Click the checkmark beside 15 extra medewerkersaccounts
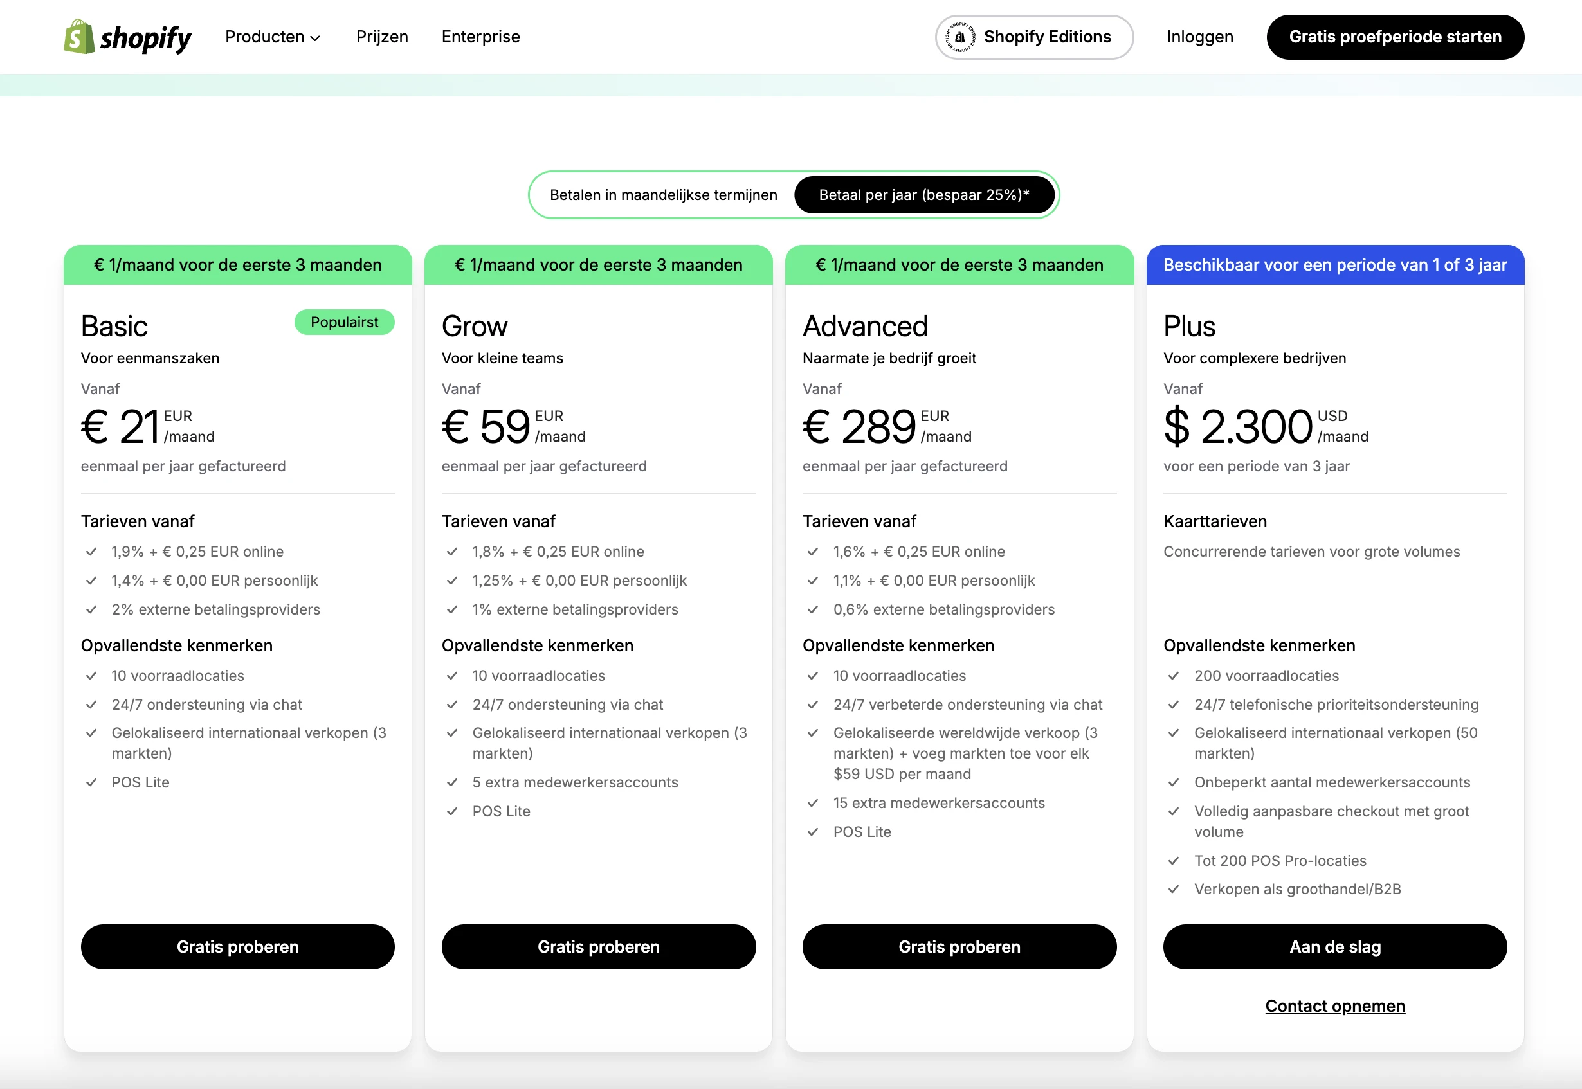 pos(814,803)
